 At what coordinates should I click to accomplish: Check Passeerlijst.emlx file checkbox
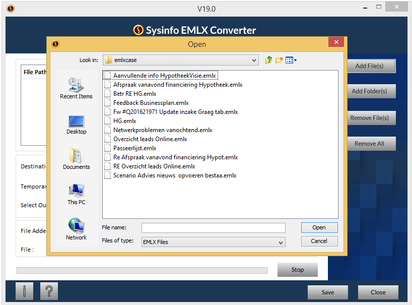[x=107, y=148]
